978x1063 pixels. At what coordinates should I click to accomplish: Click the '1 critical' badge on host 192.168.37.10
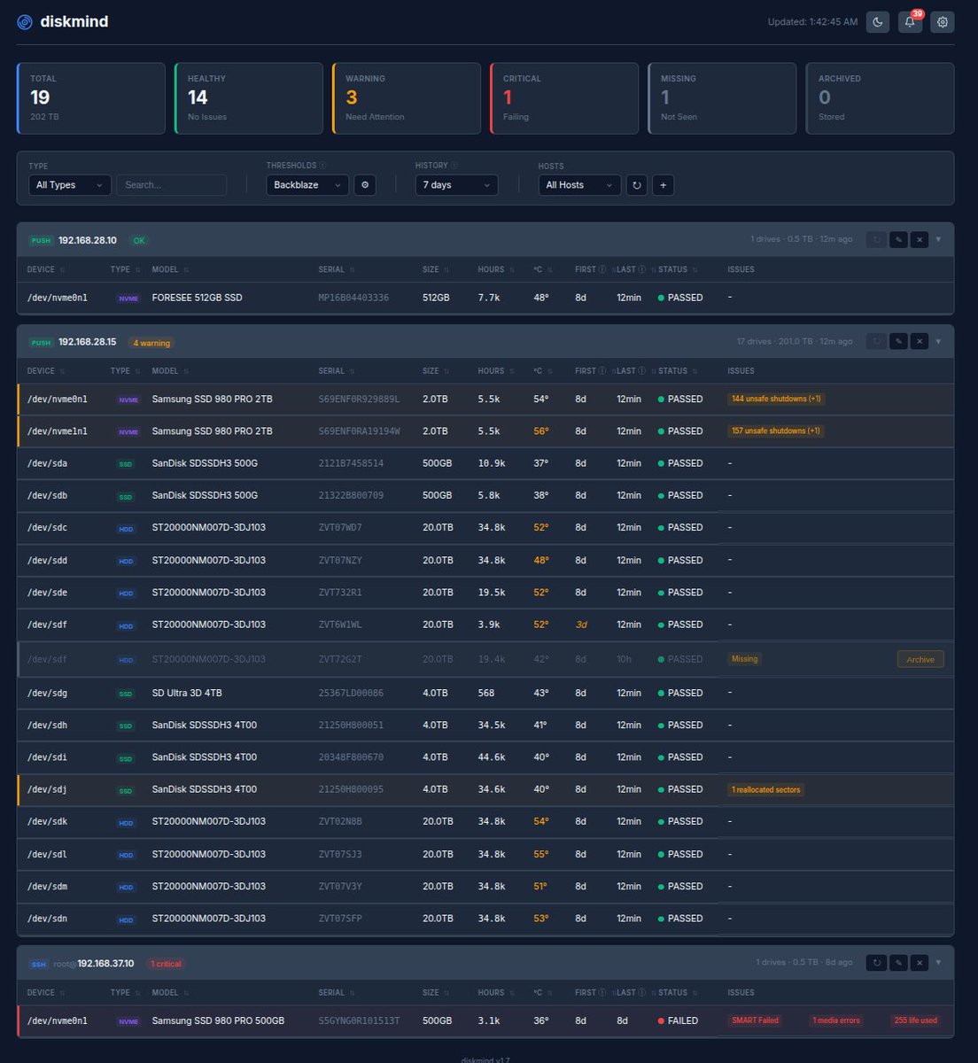tap(166, 964)
